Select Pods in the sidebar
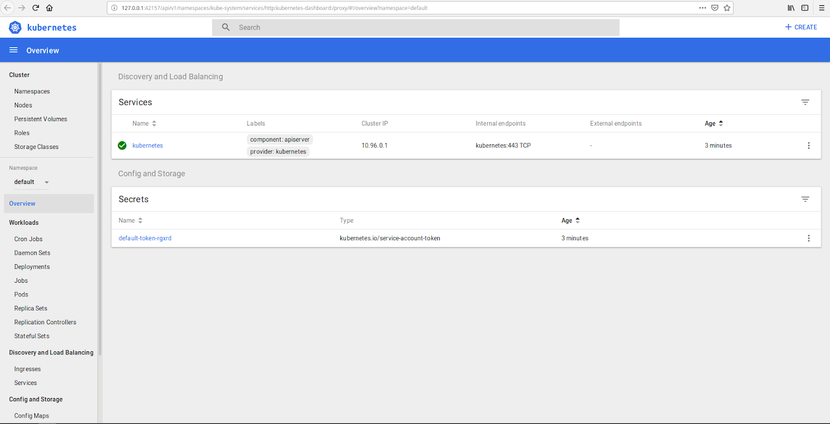Image resolution: width=830 pixels, height=424 pixels. click(21, 294)
